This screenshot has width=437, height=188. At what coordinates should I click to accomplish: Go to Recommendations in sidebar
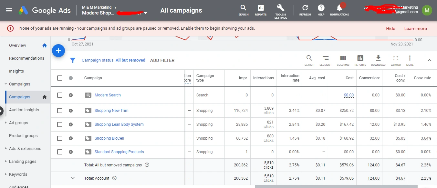pyautogui.click(x=26, y=58)
